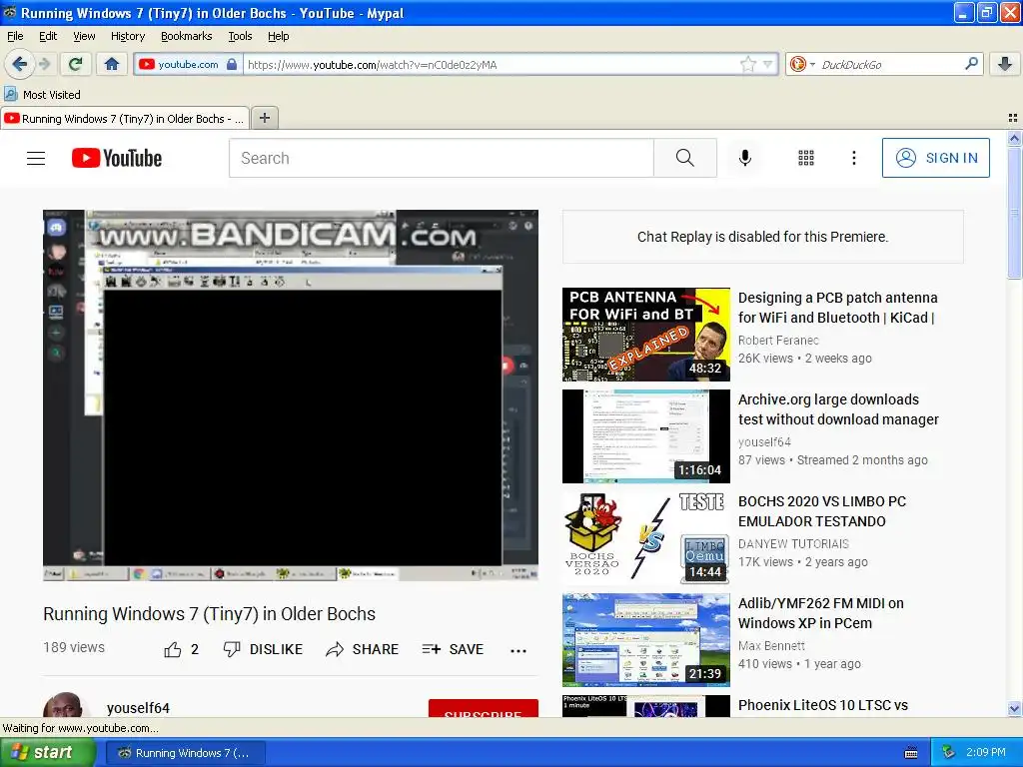Open Archive.org large downloads video thumbnail
The image size is (1023, 767).
point(646,436)
